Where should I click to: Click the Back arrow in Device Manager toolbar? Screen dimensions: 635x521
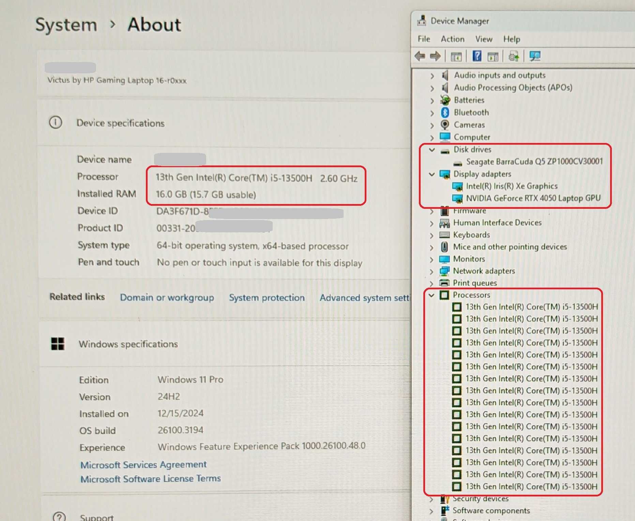pos(420,56)
